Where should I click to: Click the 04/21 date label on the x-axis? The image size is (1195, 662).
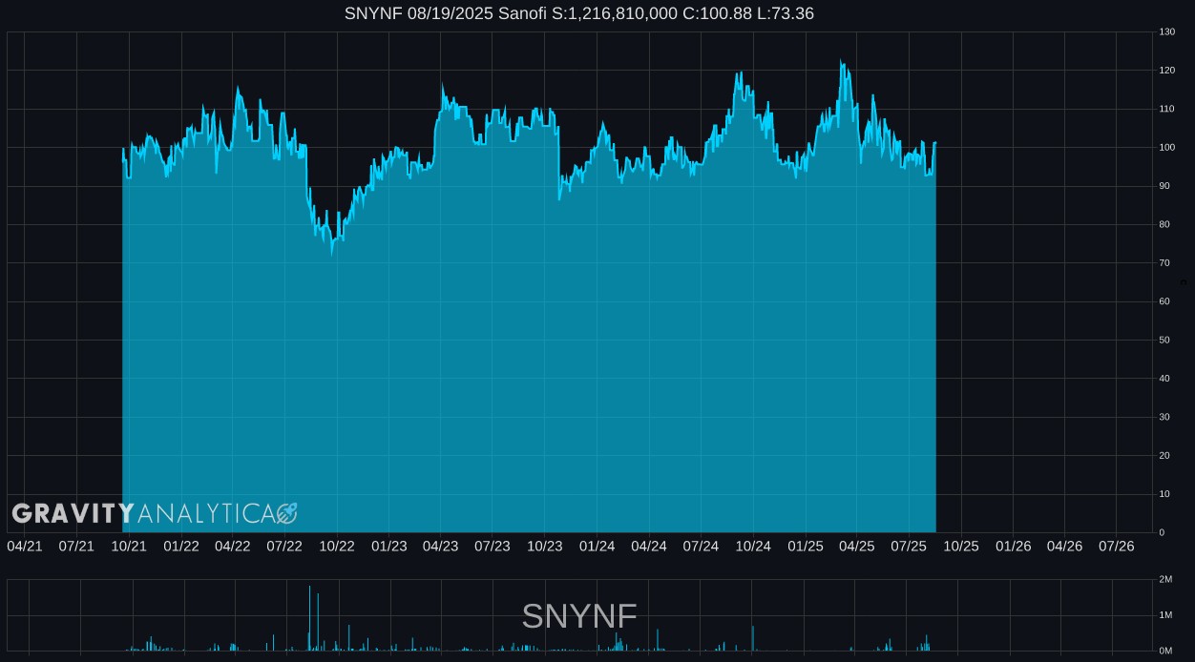pyautogui.click(x=25, y=546)
